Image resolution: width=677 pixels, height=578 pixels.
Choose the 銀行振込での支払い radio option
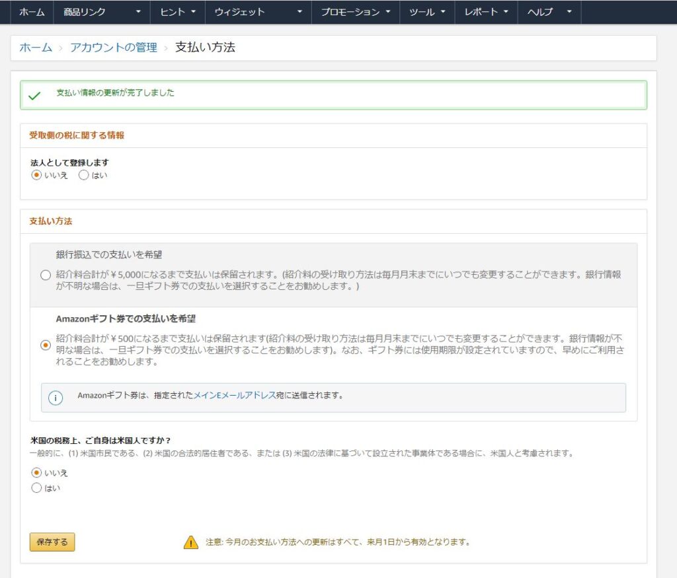(46, 275)
